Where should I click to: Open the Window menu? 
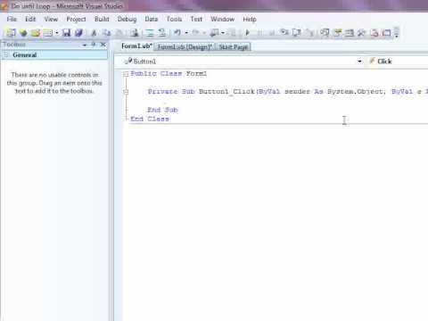coord(223,19)
